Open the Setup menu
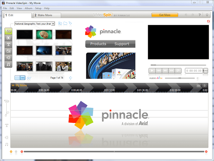This screenshot has height=161, width=214. pyautogui.click(x=38, y=8)
